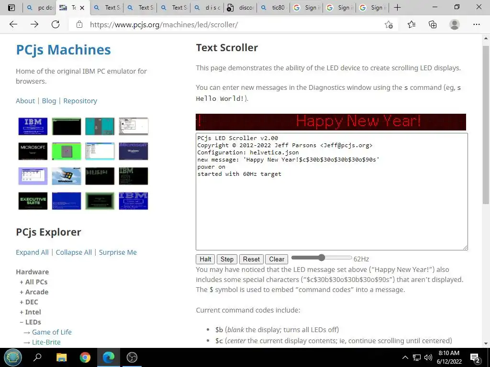Click Expand All in PCjs Explorer

pyautogui.click(x=32, y=252)
